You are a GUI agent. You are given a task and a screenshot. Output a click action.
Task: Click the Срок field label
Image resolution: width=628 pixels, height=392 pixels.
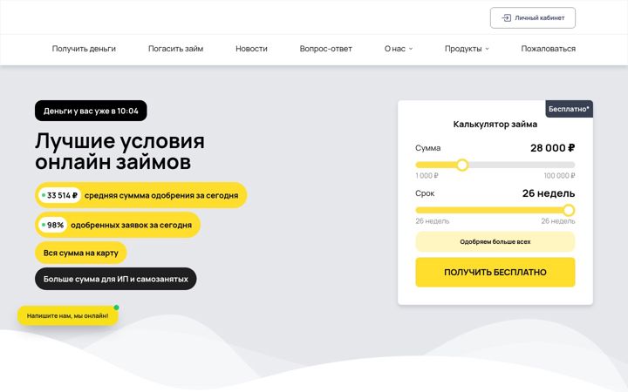tap(425, 193)
